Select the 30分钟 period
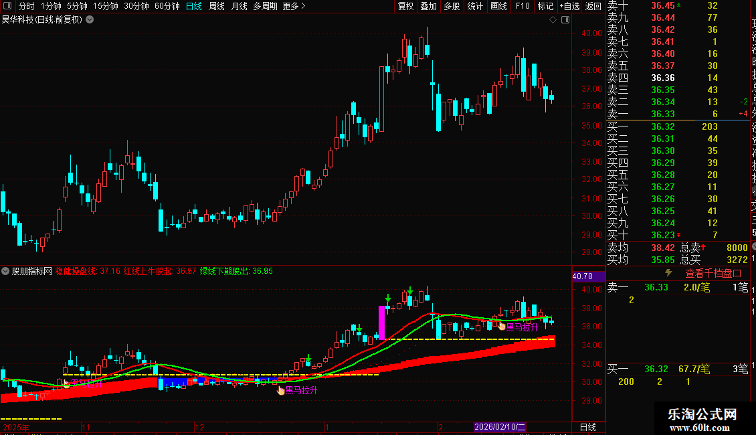This screenshot has height=435, width=756. click(x=136, y=6)
